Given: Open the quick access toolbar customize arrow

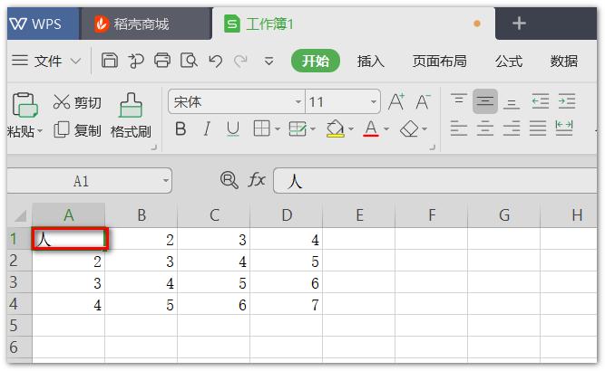Looking at the screenshot, I should (268, 61).
